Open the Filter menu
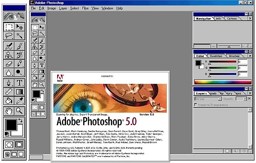Screen dimensions: 256x163 85,8
